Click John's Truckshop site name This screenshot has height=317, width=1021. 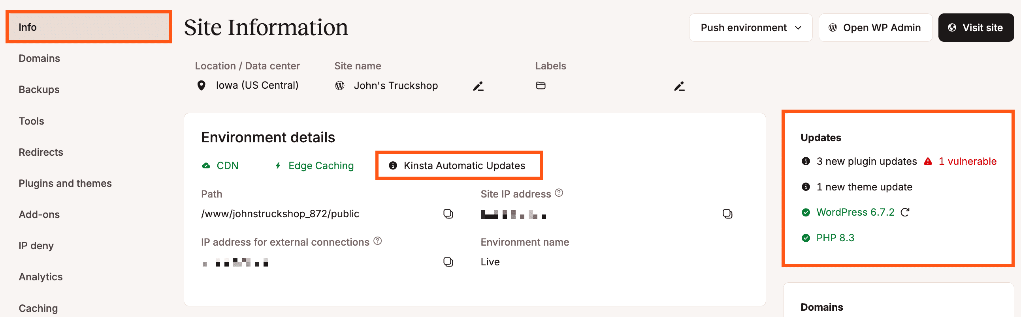tap(396, 86)
